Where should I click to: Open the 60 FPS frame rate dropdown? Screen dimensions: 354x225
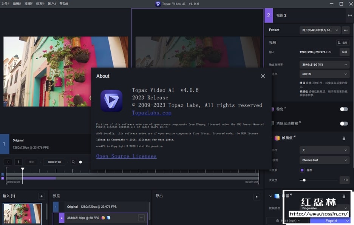click(324, 74)
